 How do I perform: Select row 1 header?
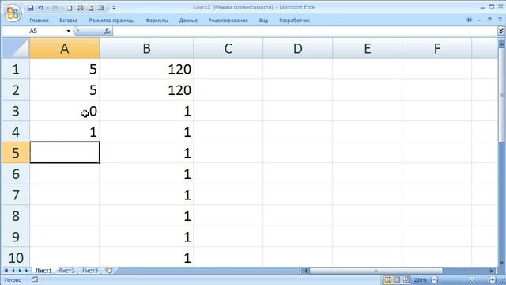click(x=16, y=69)
